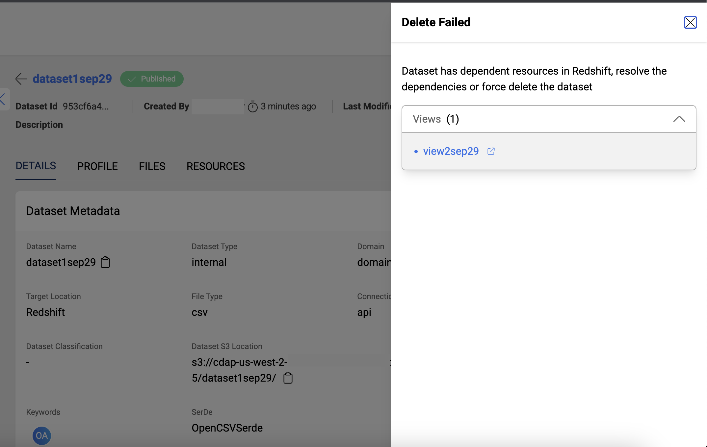Switch to the PROFILE tab
The height and width of the screenshot is (447, 707).
(97, 166)
